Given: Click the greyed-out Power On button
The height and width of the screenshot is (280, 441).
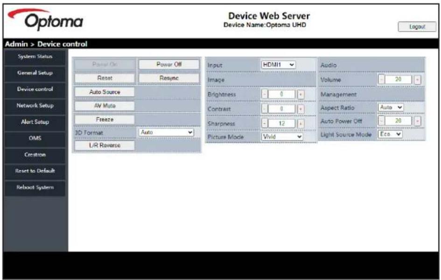Looking at the screenshot, I should pos(105,64).
